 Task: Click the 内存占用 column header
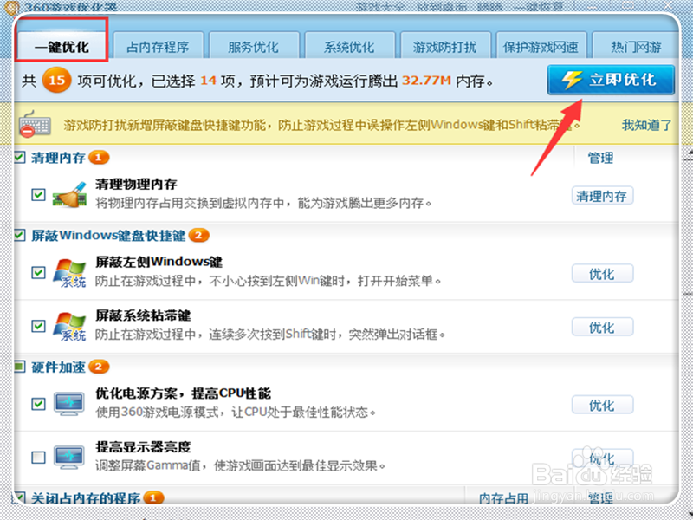tap(503, 499)
